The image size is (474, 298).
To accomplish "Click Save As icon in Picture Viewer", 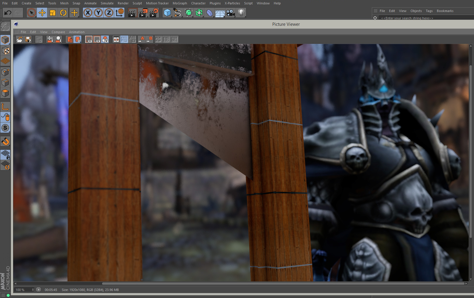I will [28, 39].
